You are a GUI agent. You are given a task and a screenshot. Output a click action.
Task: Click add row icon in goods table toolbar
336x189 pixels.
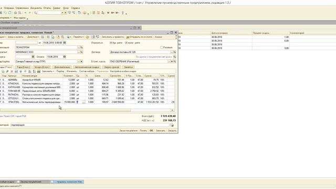click(3, 71)
